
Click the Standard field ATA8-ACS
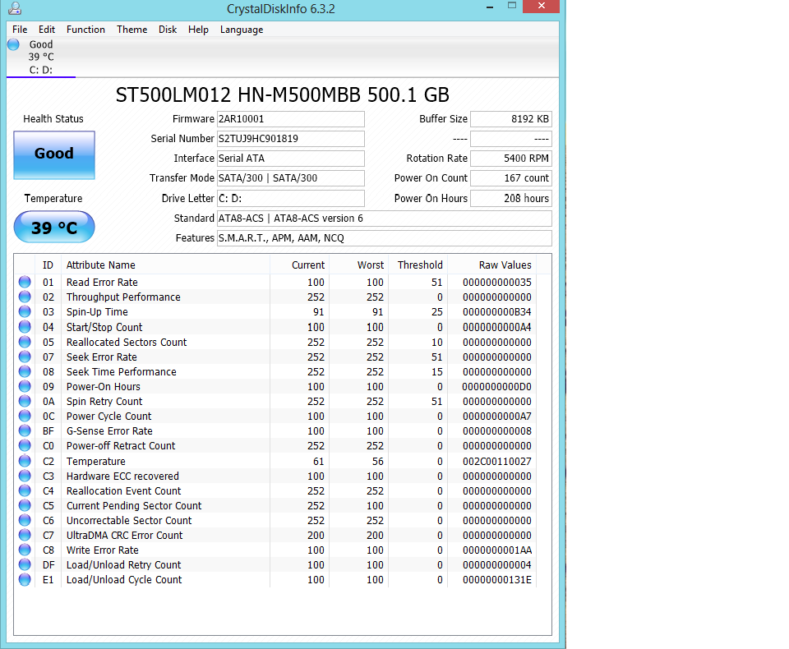coord(385,219)
